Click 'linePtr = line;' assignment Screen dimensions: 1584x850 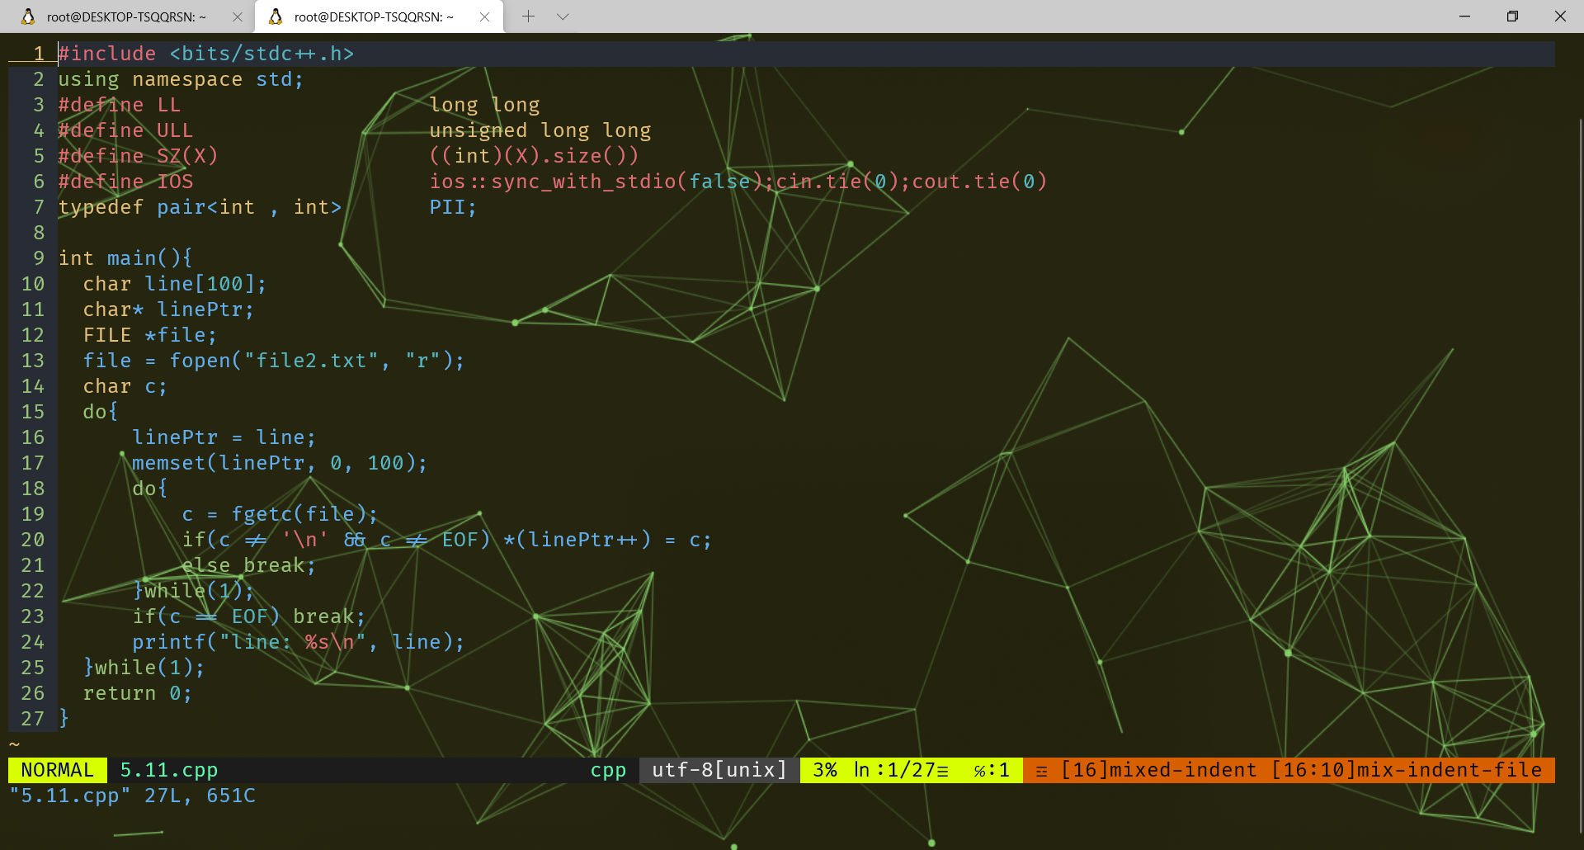coord(224,437)
